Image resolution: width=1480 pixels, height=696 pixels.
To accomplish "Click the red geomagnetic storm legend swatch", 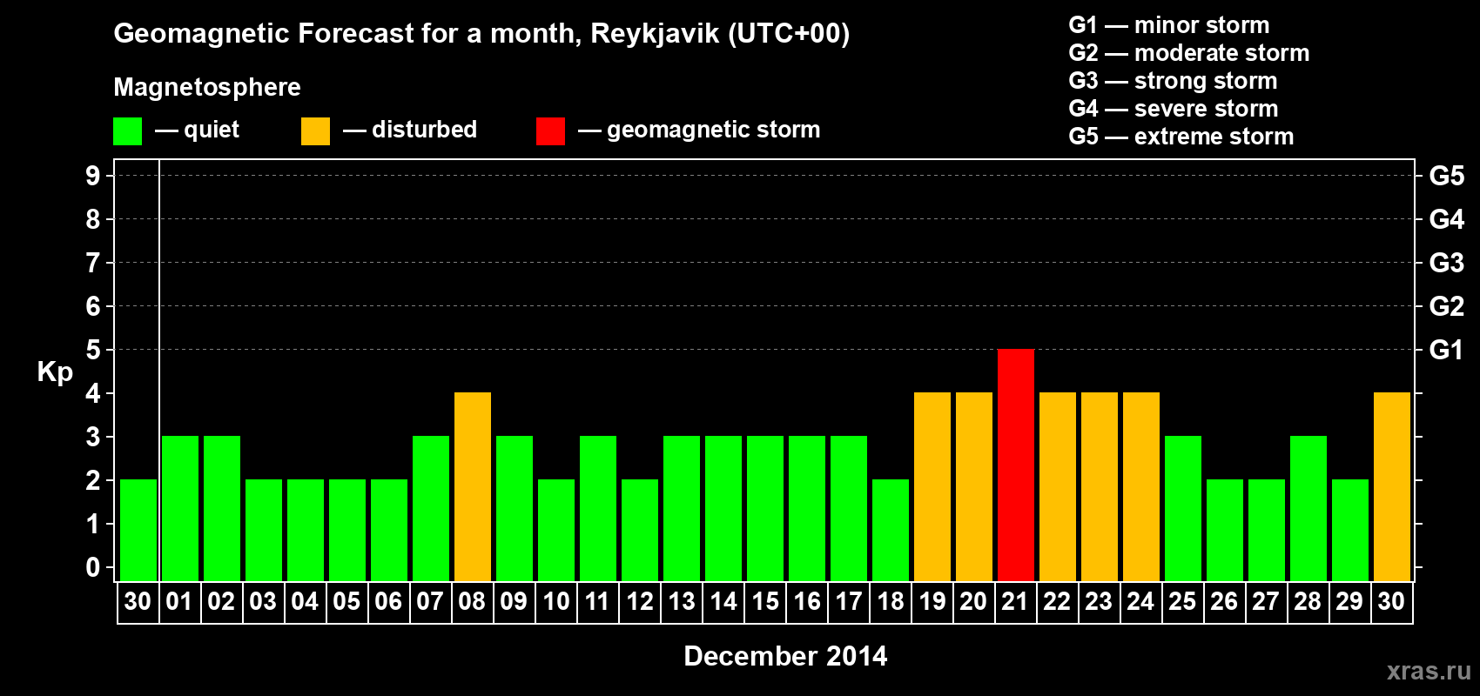I will 550,131.
